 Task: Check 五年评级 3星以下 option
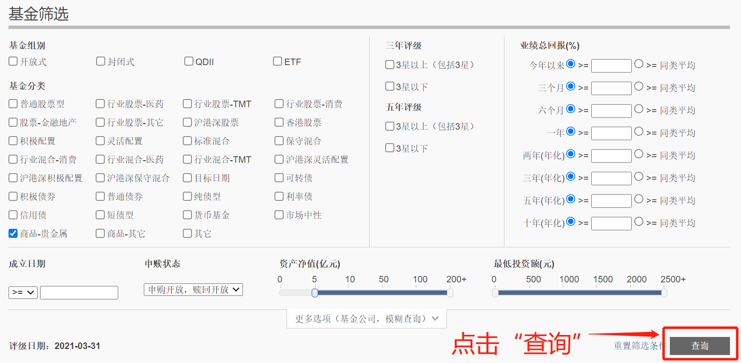tap(390, 148)
